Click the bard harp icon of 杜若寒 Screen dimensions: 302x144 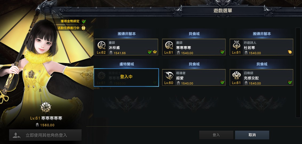[236, 45]
